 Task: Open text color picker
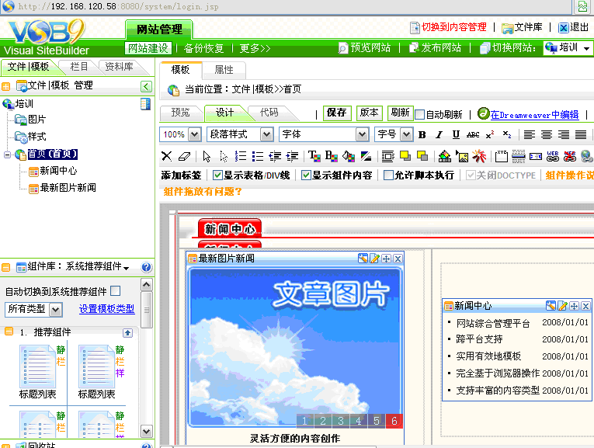tap(314, 156)
